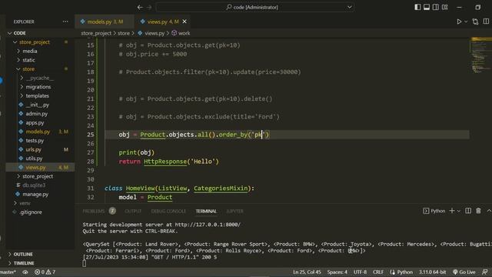Expand the __pycache__ folder
Image resolution: width=492 pixels, height=277 pixels.
tap(40, 78)
